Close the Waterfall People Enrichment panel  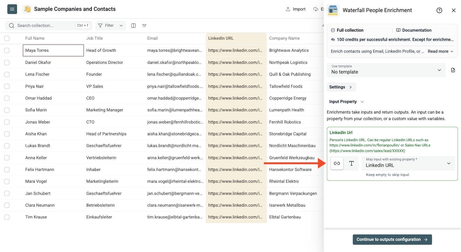coord(454,10)
